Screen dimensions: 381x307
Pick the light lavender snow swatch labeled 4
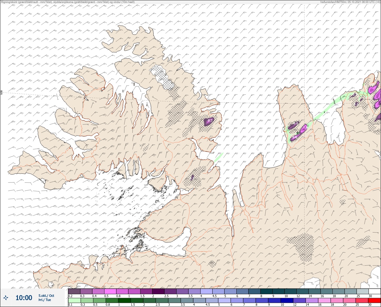tap(206, 291)
